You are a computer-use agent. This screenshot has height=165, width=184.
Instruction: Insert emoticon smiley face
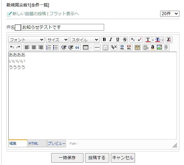[x=105, y=47]
